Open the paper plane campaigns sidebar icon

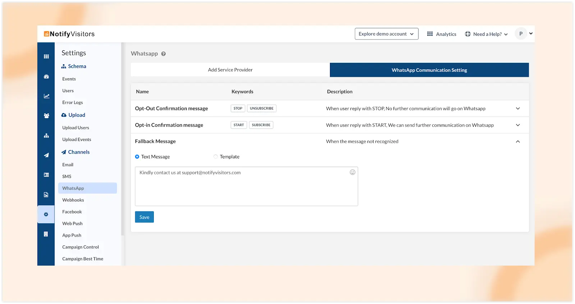coord(46,155)
